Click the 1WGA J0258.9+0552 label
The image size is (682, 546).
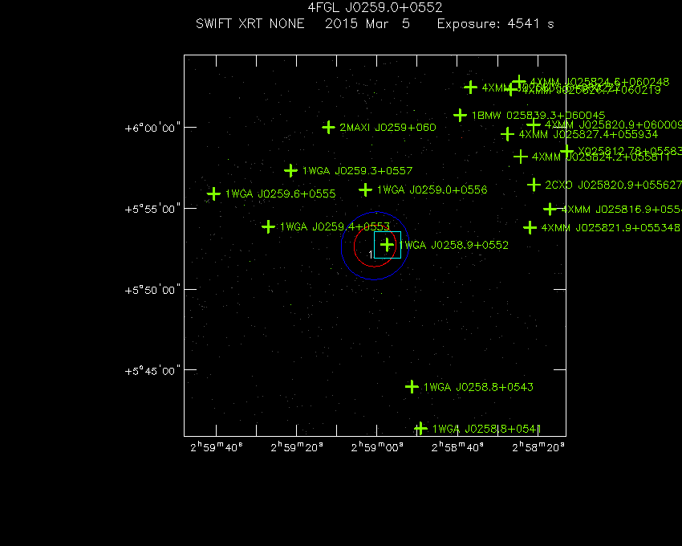click(453, 245)
